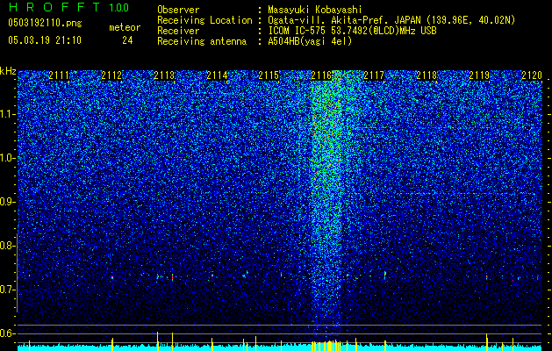Click the 2115 time marker
This screenshot has width=552, height=351.
click(269, 75)
